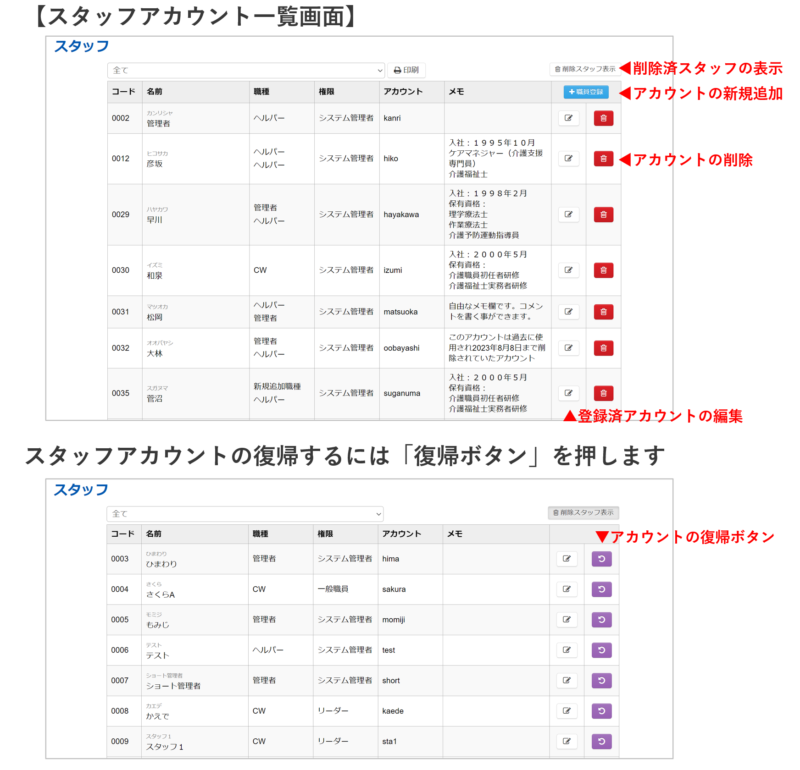This screenshot has height=770, width=800.
Task: Restore momiji's system administrator account
Action: [x=601, y=620]
